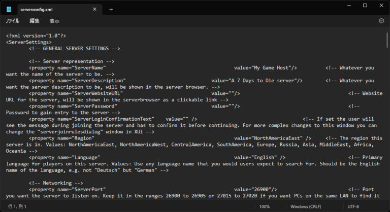Open the 編集 menu
The image size is (390, 212).
(35, 21)
